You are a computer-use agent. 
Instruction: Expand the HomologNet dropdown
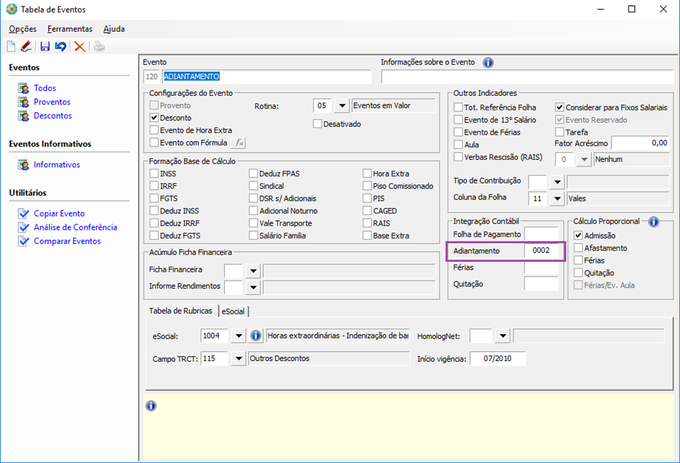click(503, 336)
